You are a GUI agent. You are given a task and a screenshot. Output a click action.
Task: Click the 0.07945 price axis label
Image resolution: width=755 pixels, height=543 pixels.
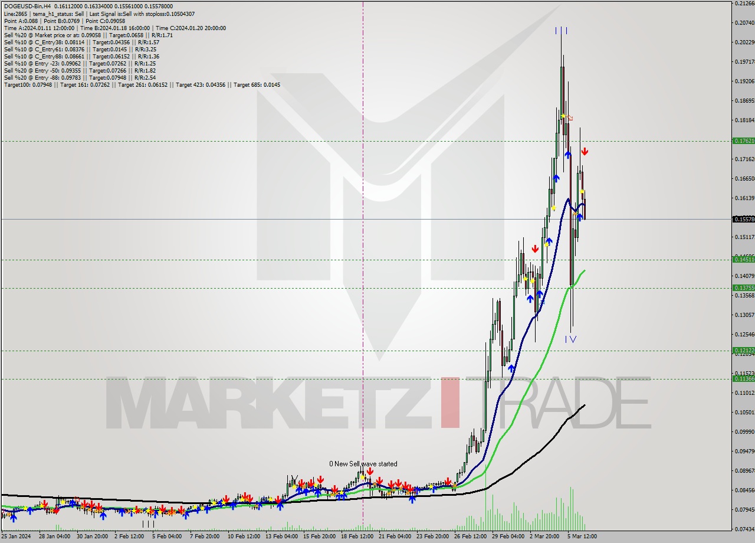[x=744, y=509]
